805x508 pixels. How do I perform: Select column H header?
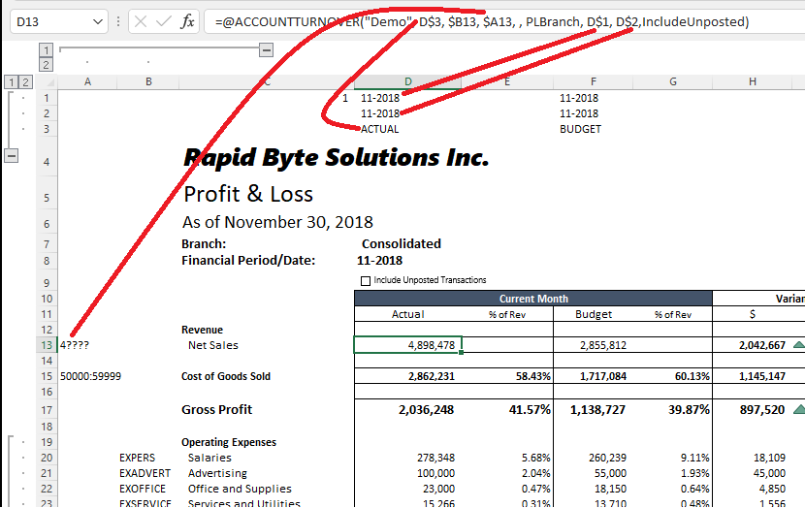tap(752, 81)
